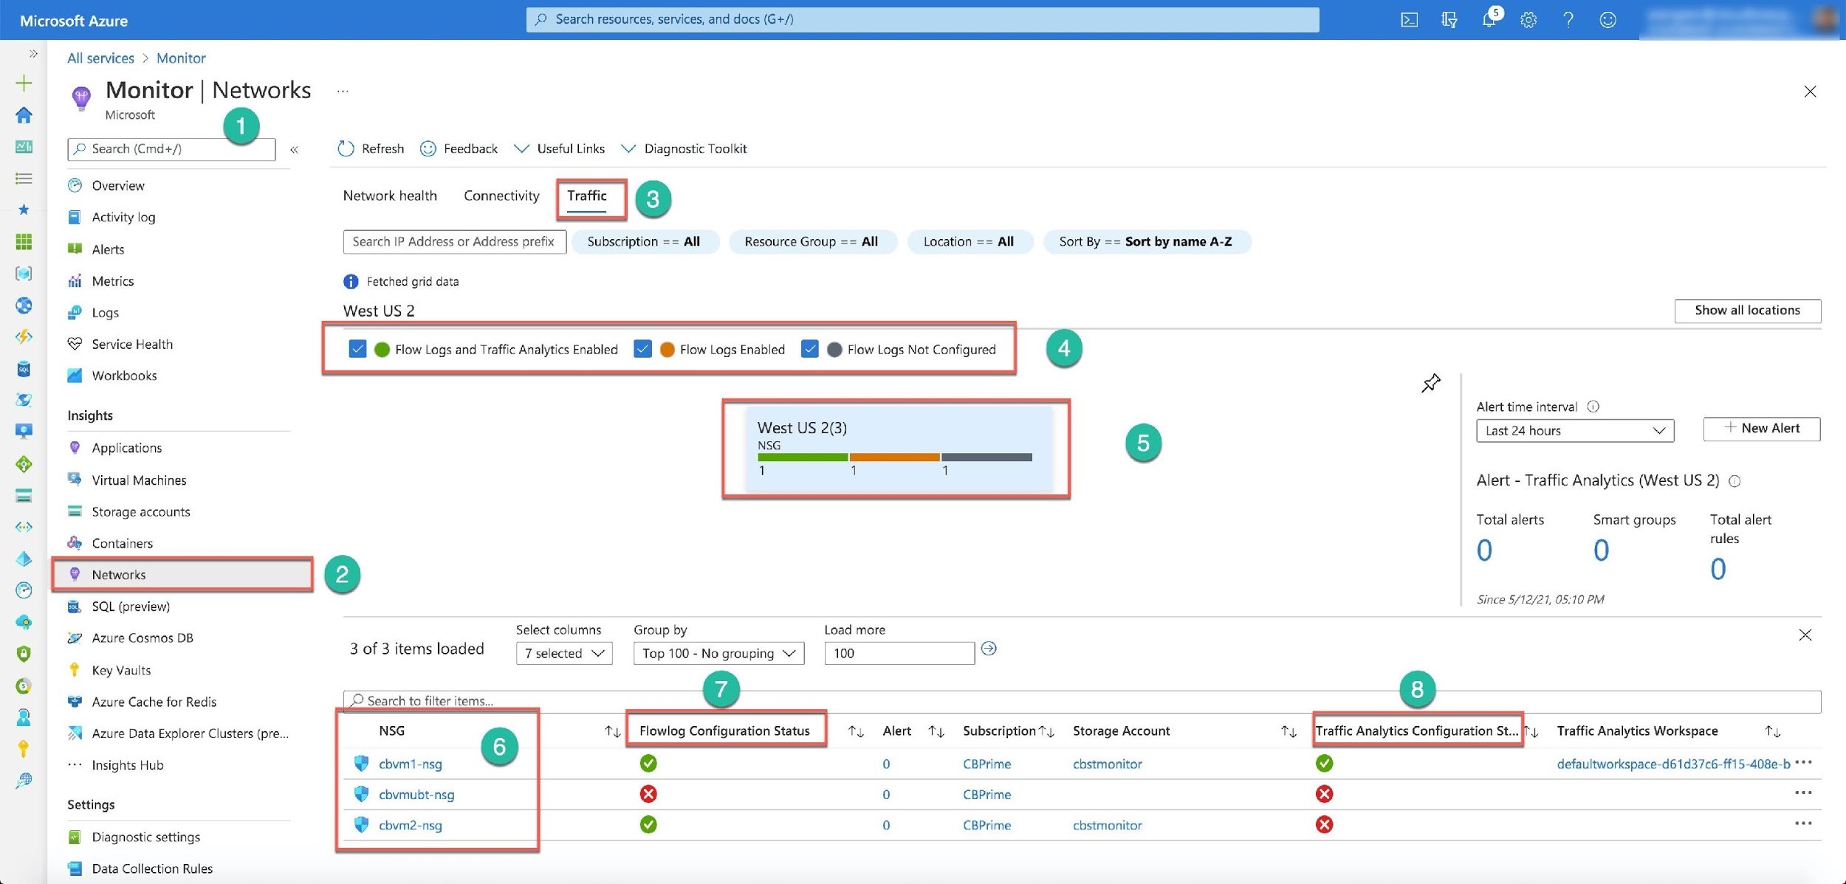The height and width of the screenshot is (884, 1846).
Task: Collapse the Monitor menu with double chevron
Action: 294,150
